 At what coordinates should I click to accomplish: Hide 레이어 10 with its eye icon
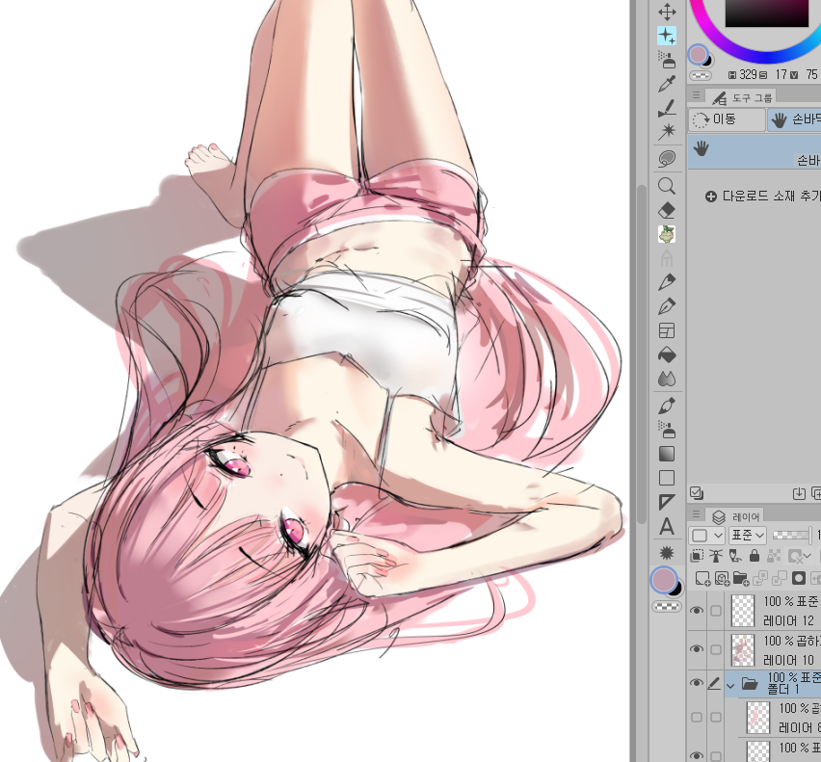click(x=697, y=649)
